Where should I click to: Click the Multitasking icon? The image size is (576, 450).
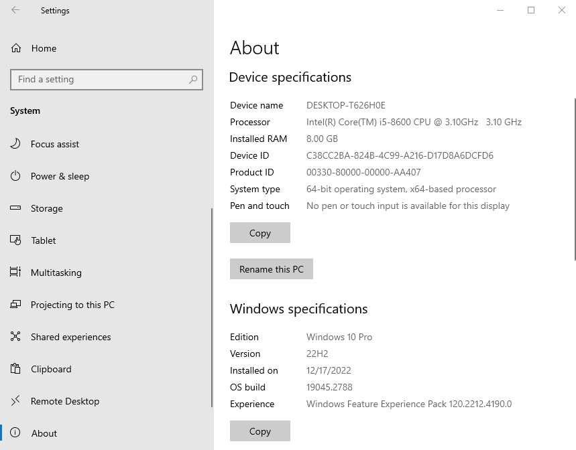click(x=15, y=273)
